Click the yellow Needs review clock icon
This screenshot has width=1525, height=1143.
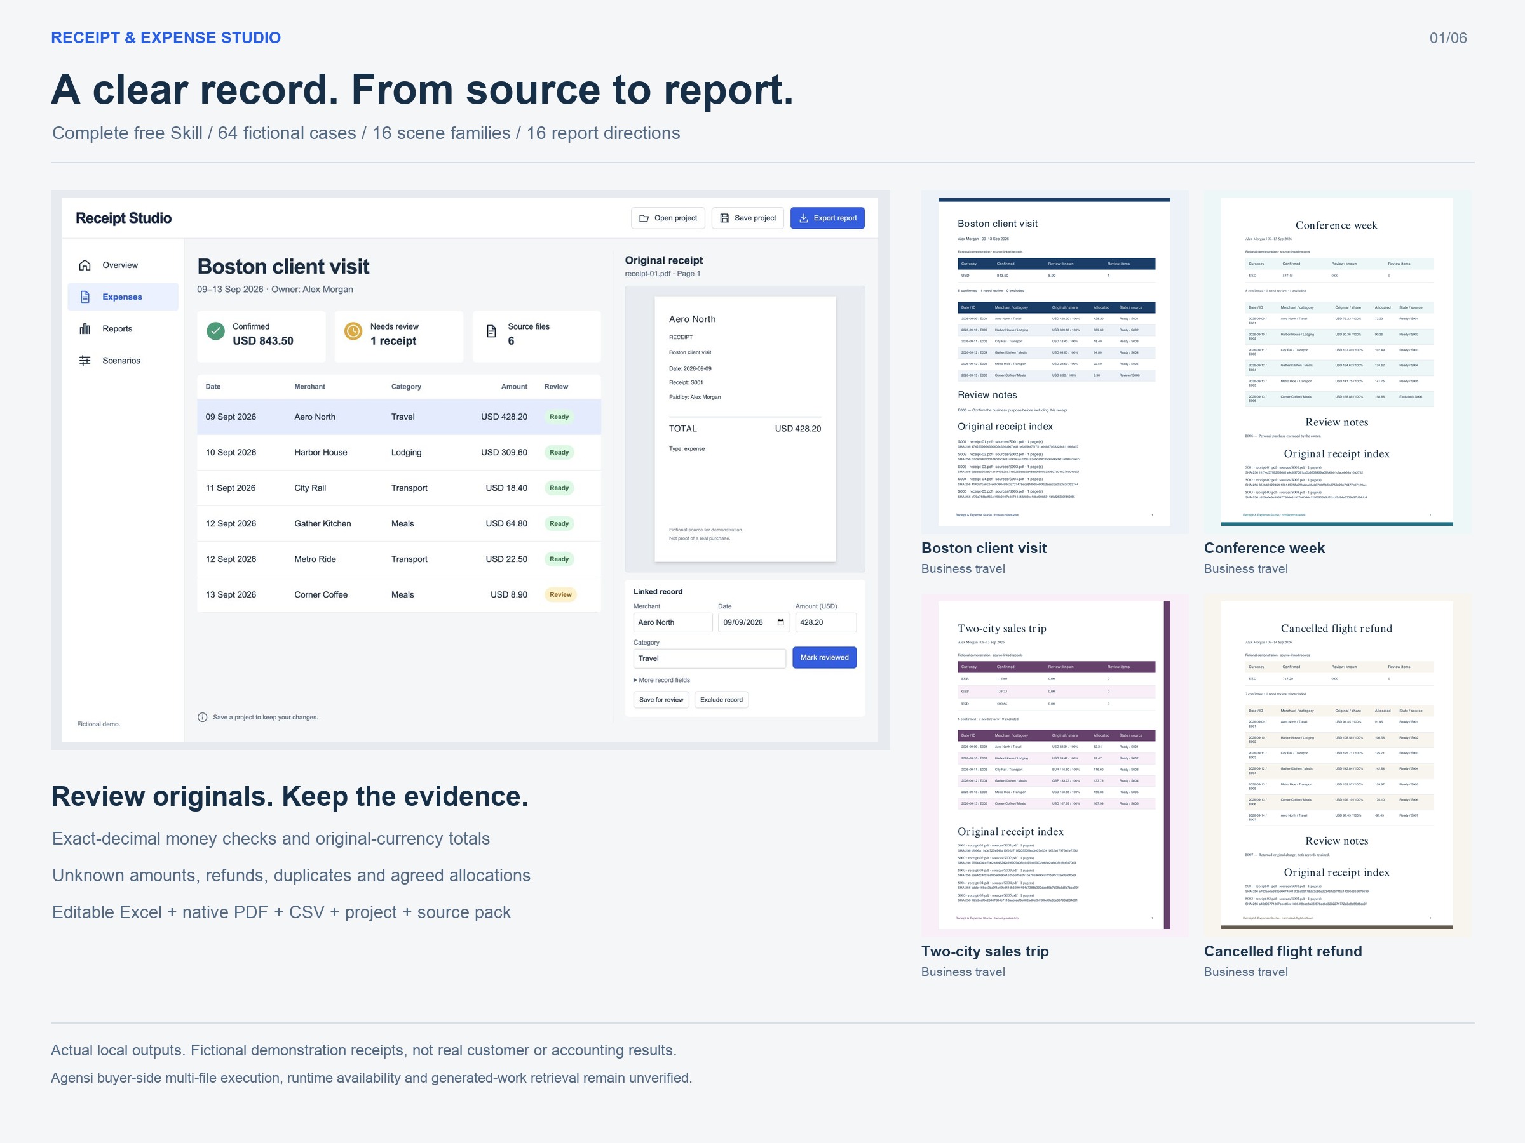(x=353, y=331)
